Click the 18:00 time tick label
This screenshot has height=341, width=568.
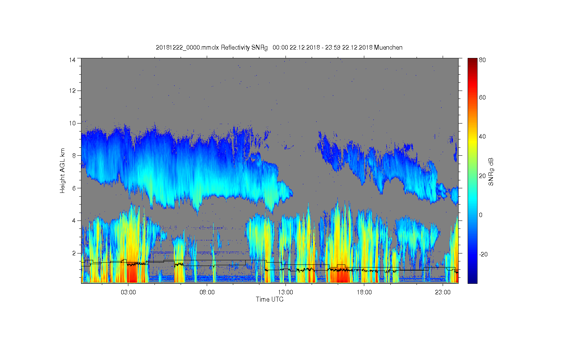[x=364, y=293]
